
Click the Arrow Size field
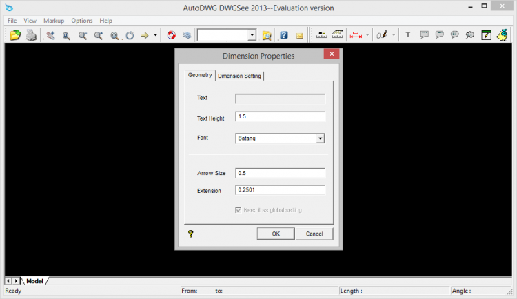[280, 173]
